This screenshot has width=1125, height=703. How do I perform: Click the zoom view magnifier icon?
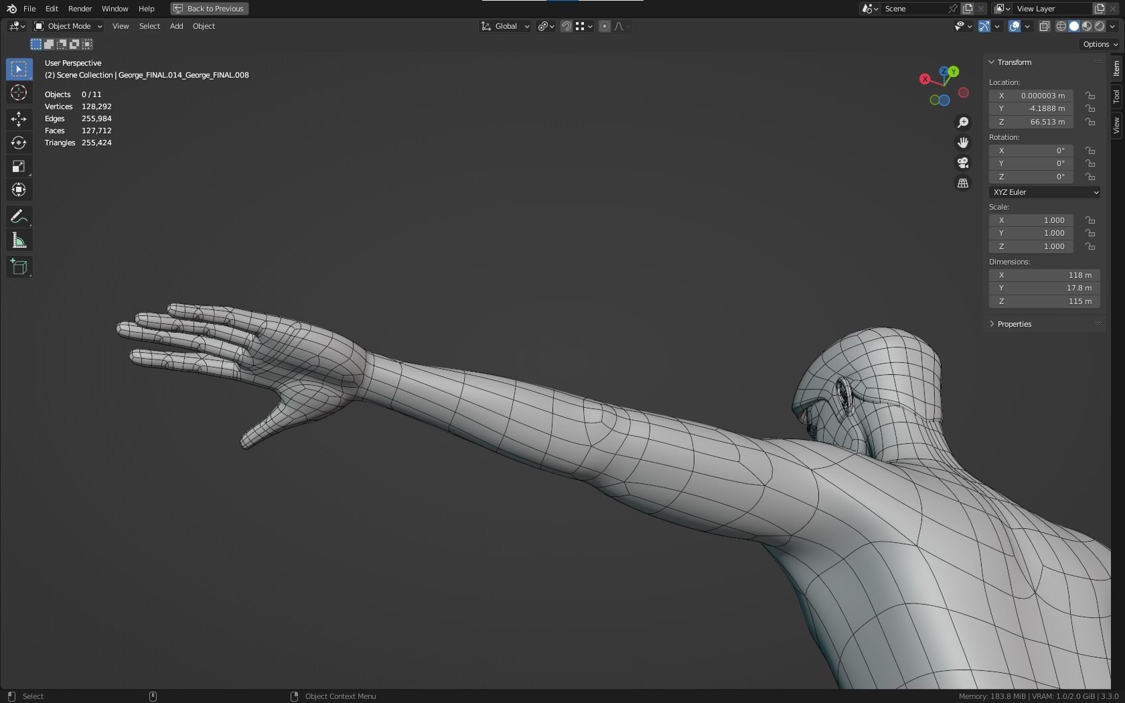coord(963,123)
